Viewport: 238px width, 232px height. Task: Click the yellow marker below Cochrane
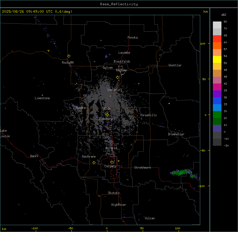click(x=94, y=163)
